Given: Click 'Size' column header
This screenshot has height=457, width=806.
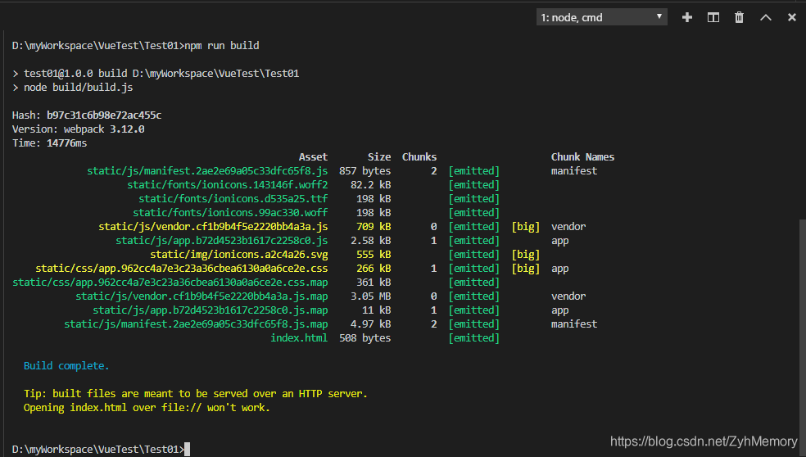Looking at the screenshot, I should click(379, 156).
